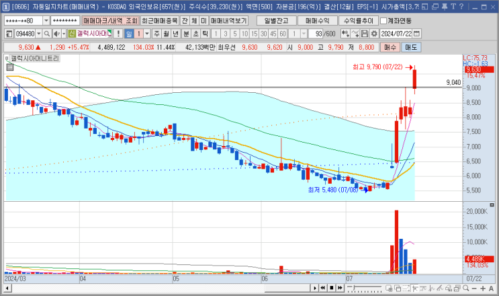Click 갤럭시아머니트리 chart legend label
This screenshot has height=296, width=499.
pos(35,59)
